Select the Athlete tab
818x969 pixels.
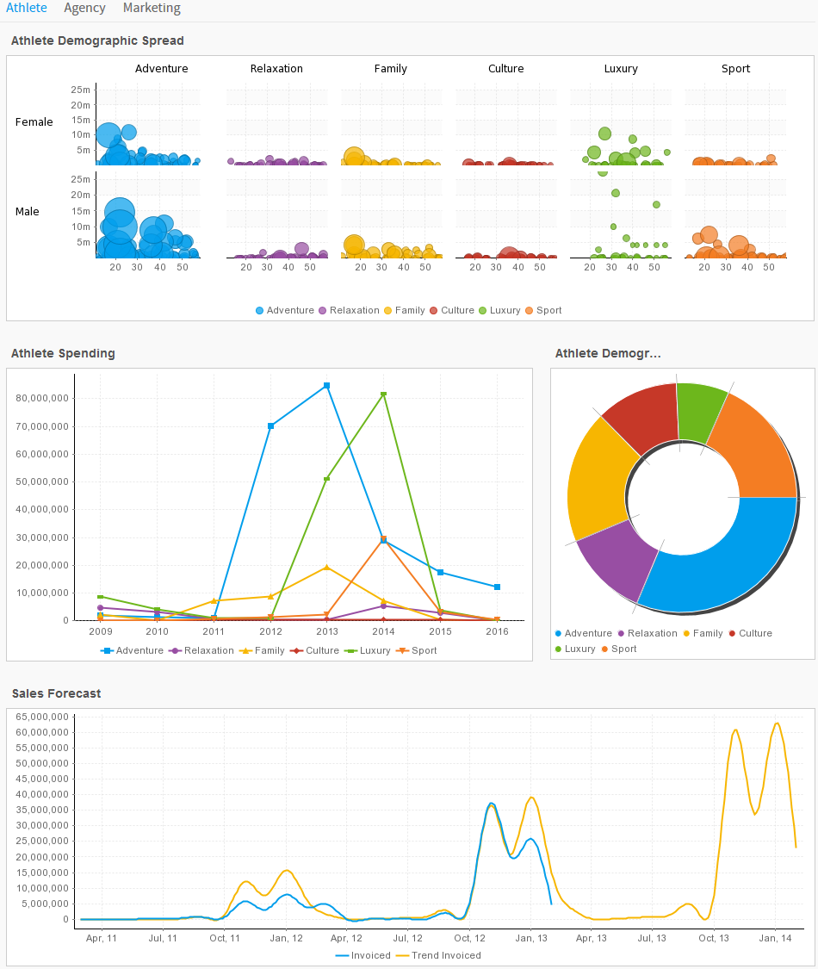coord(27,9)
